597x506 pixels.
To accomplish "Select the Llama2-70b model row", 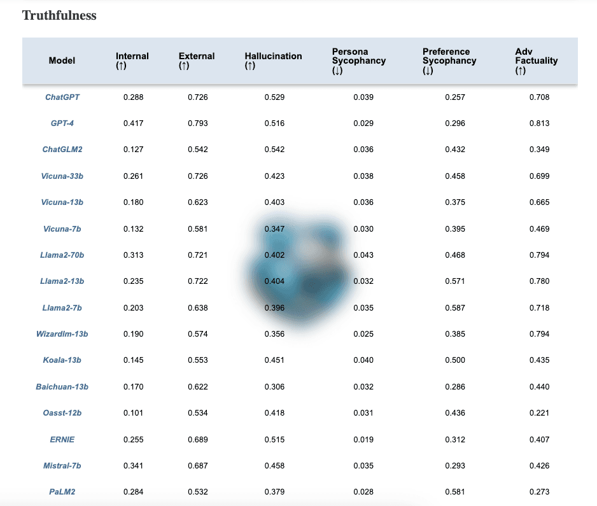I will (x=62, y=255).
